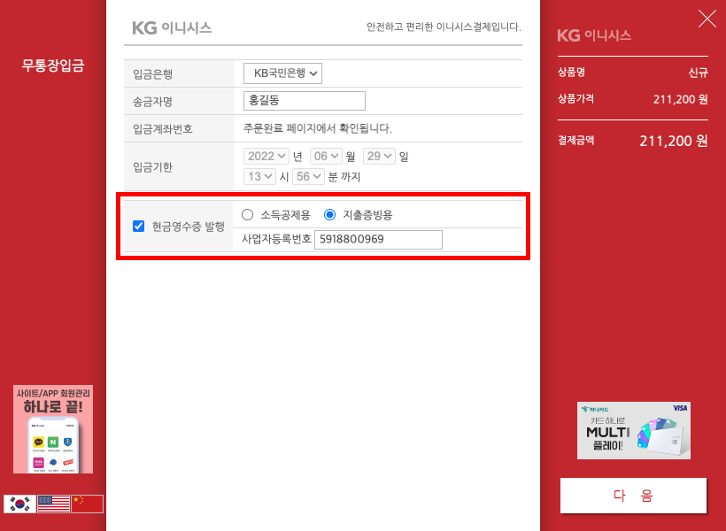
Task: Click the KG 이니시스 logo in the header
Action: coord(172,27)
